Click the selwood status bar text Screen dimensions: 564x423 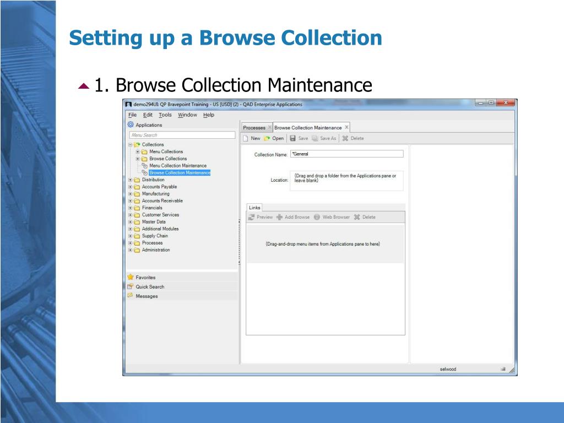pos(448,370)
